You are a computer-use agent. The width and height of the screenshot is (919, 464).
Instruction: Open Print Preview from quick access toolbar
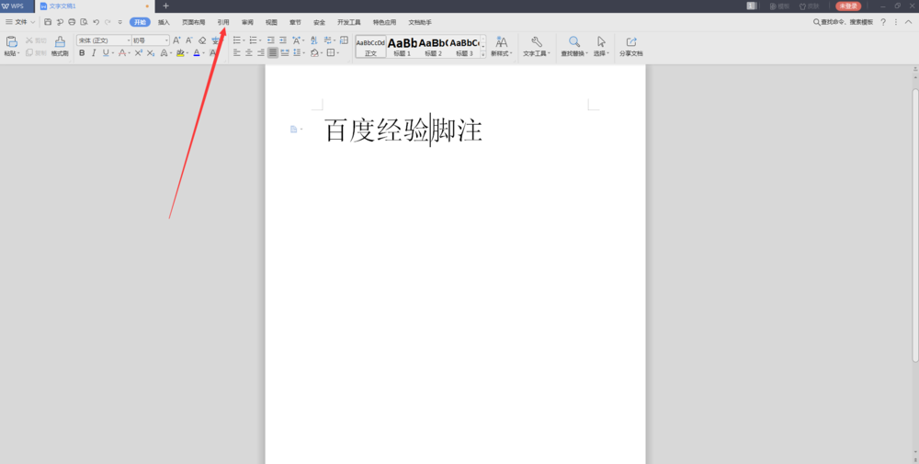pos(84,22)
